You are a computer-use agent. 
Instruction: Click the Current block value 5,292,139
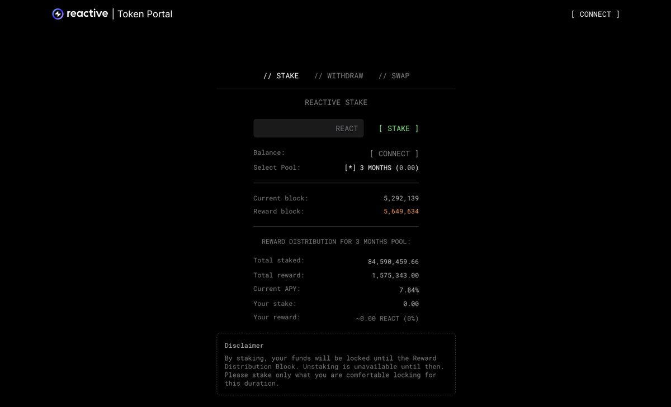click(x=401, y=198)
